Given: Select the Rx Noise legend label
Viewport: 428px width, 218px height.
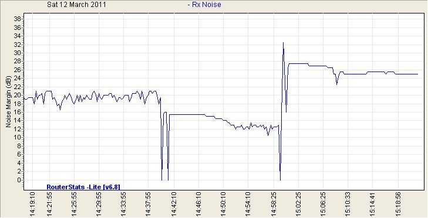Looking at the screenshot, I should coord(204,4).
